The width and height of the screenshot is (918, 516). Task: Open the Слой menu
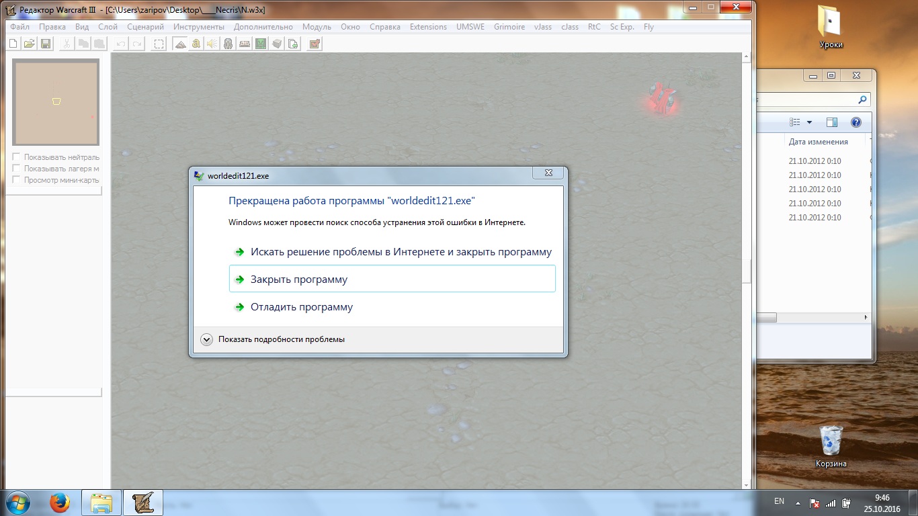click(x=108, y=27)
